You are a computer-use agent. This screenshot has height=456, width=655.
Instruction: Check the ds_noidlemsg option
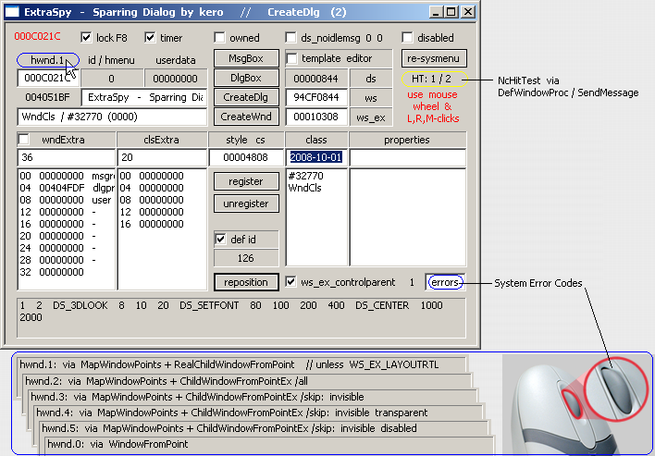click(291, 38)
